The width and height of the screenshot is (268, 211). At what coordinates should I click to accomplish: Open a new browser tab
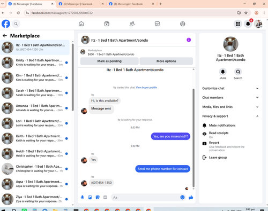point(161,4)
